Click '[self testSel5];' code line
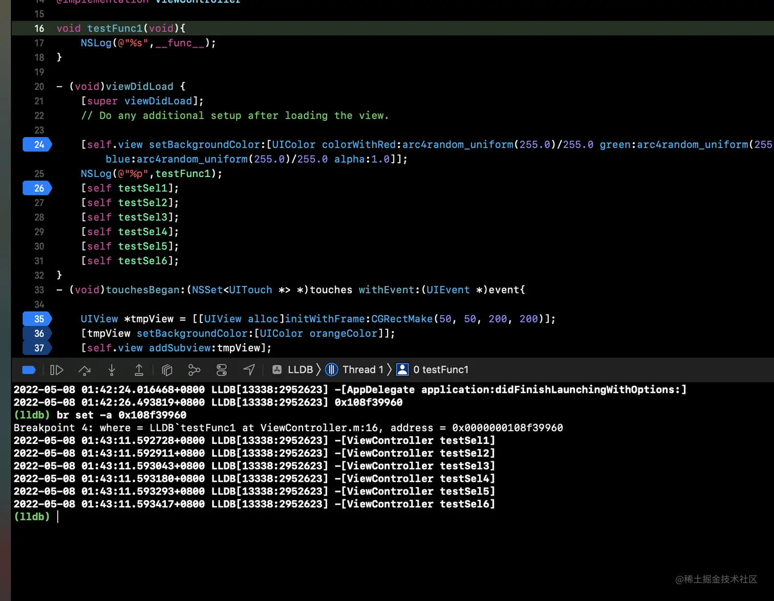 (130, 247)
